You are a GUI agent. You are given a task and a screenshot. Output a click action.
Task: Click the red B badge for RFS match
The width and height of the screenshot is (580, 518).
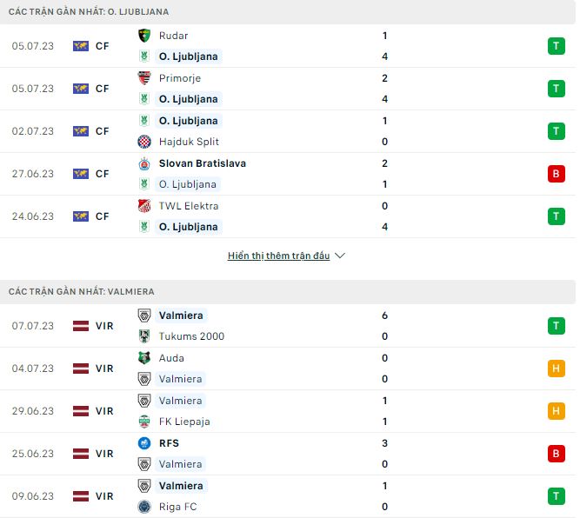(556, 454)
